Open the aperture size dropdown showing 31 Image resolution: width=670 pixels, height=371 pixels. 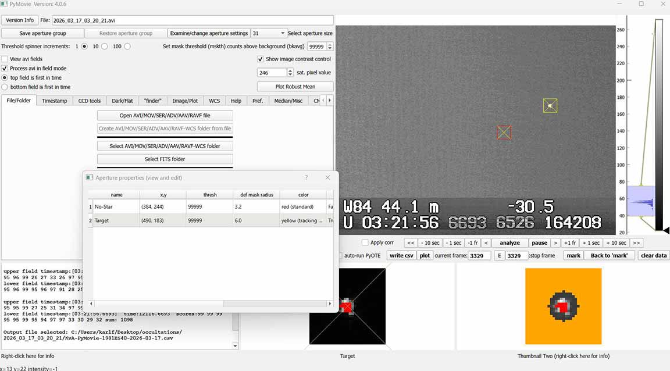tap(269, 33)
